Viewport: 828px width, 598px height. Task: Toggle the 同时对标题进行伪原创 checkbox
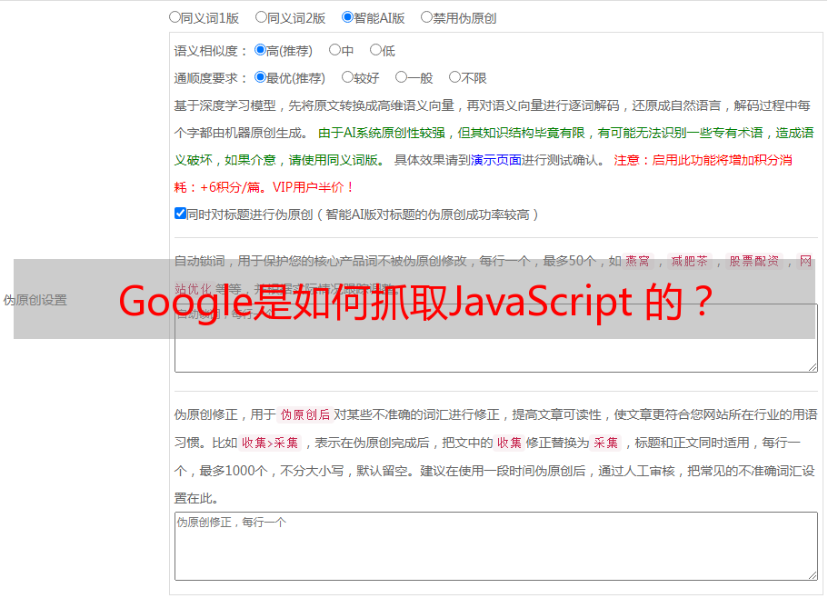pos(180,214)
